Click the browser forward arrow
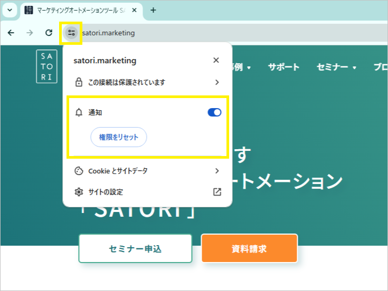 (30, 33)
